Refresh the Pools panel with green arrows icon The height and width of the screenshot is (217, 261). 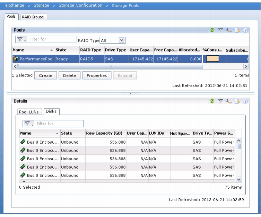212,30
